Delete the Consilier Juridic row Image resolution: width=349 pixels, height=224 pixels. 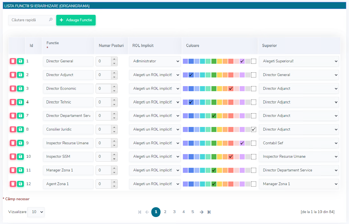13,129
